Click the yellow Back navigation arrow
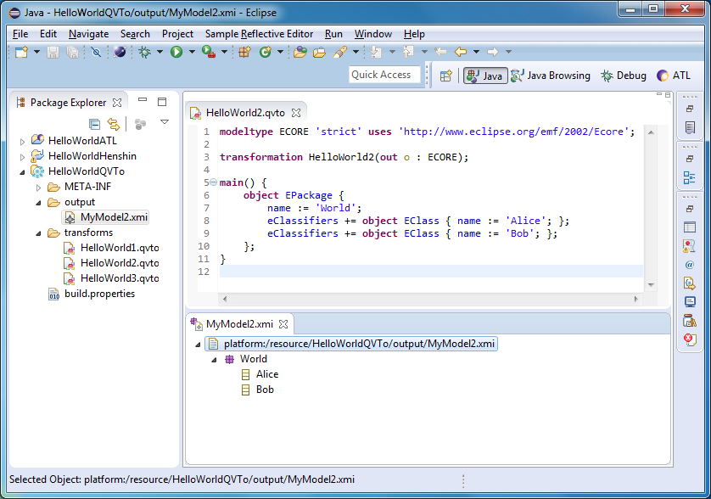 [461, 52]
